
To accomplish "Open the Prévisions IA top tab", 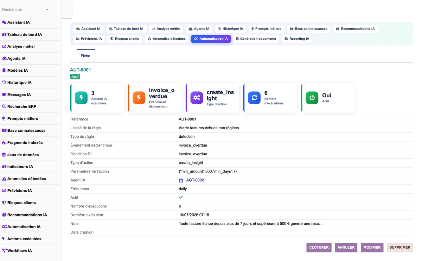I will pyautogui.click(x=89, y=39).
